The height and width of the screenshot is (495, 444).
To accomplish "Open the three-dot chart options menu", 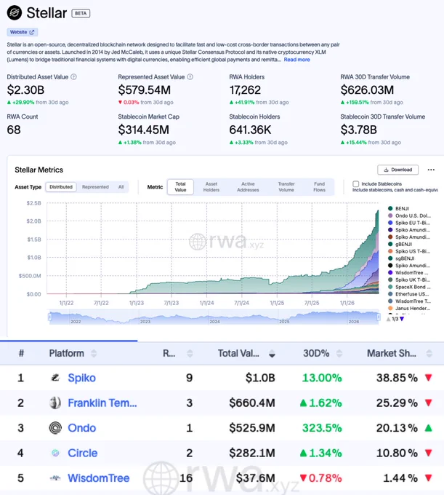I will pyautogui.click(x=431, y=170).
